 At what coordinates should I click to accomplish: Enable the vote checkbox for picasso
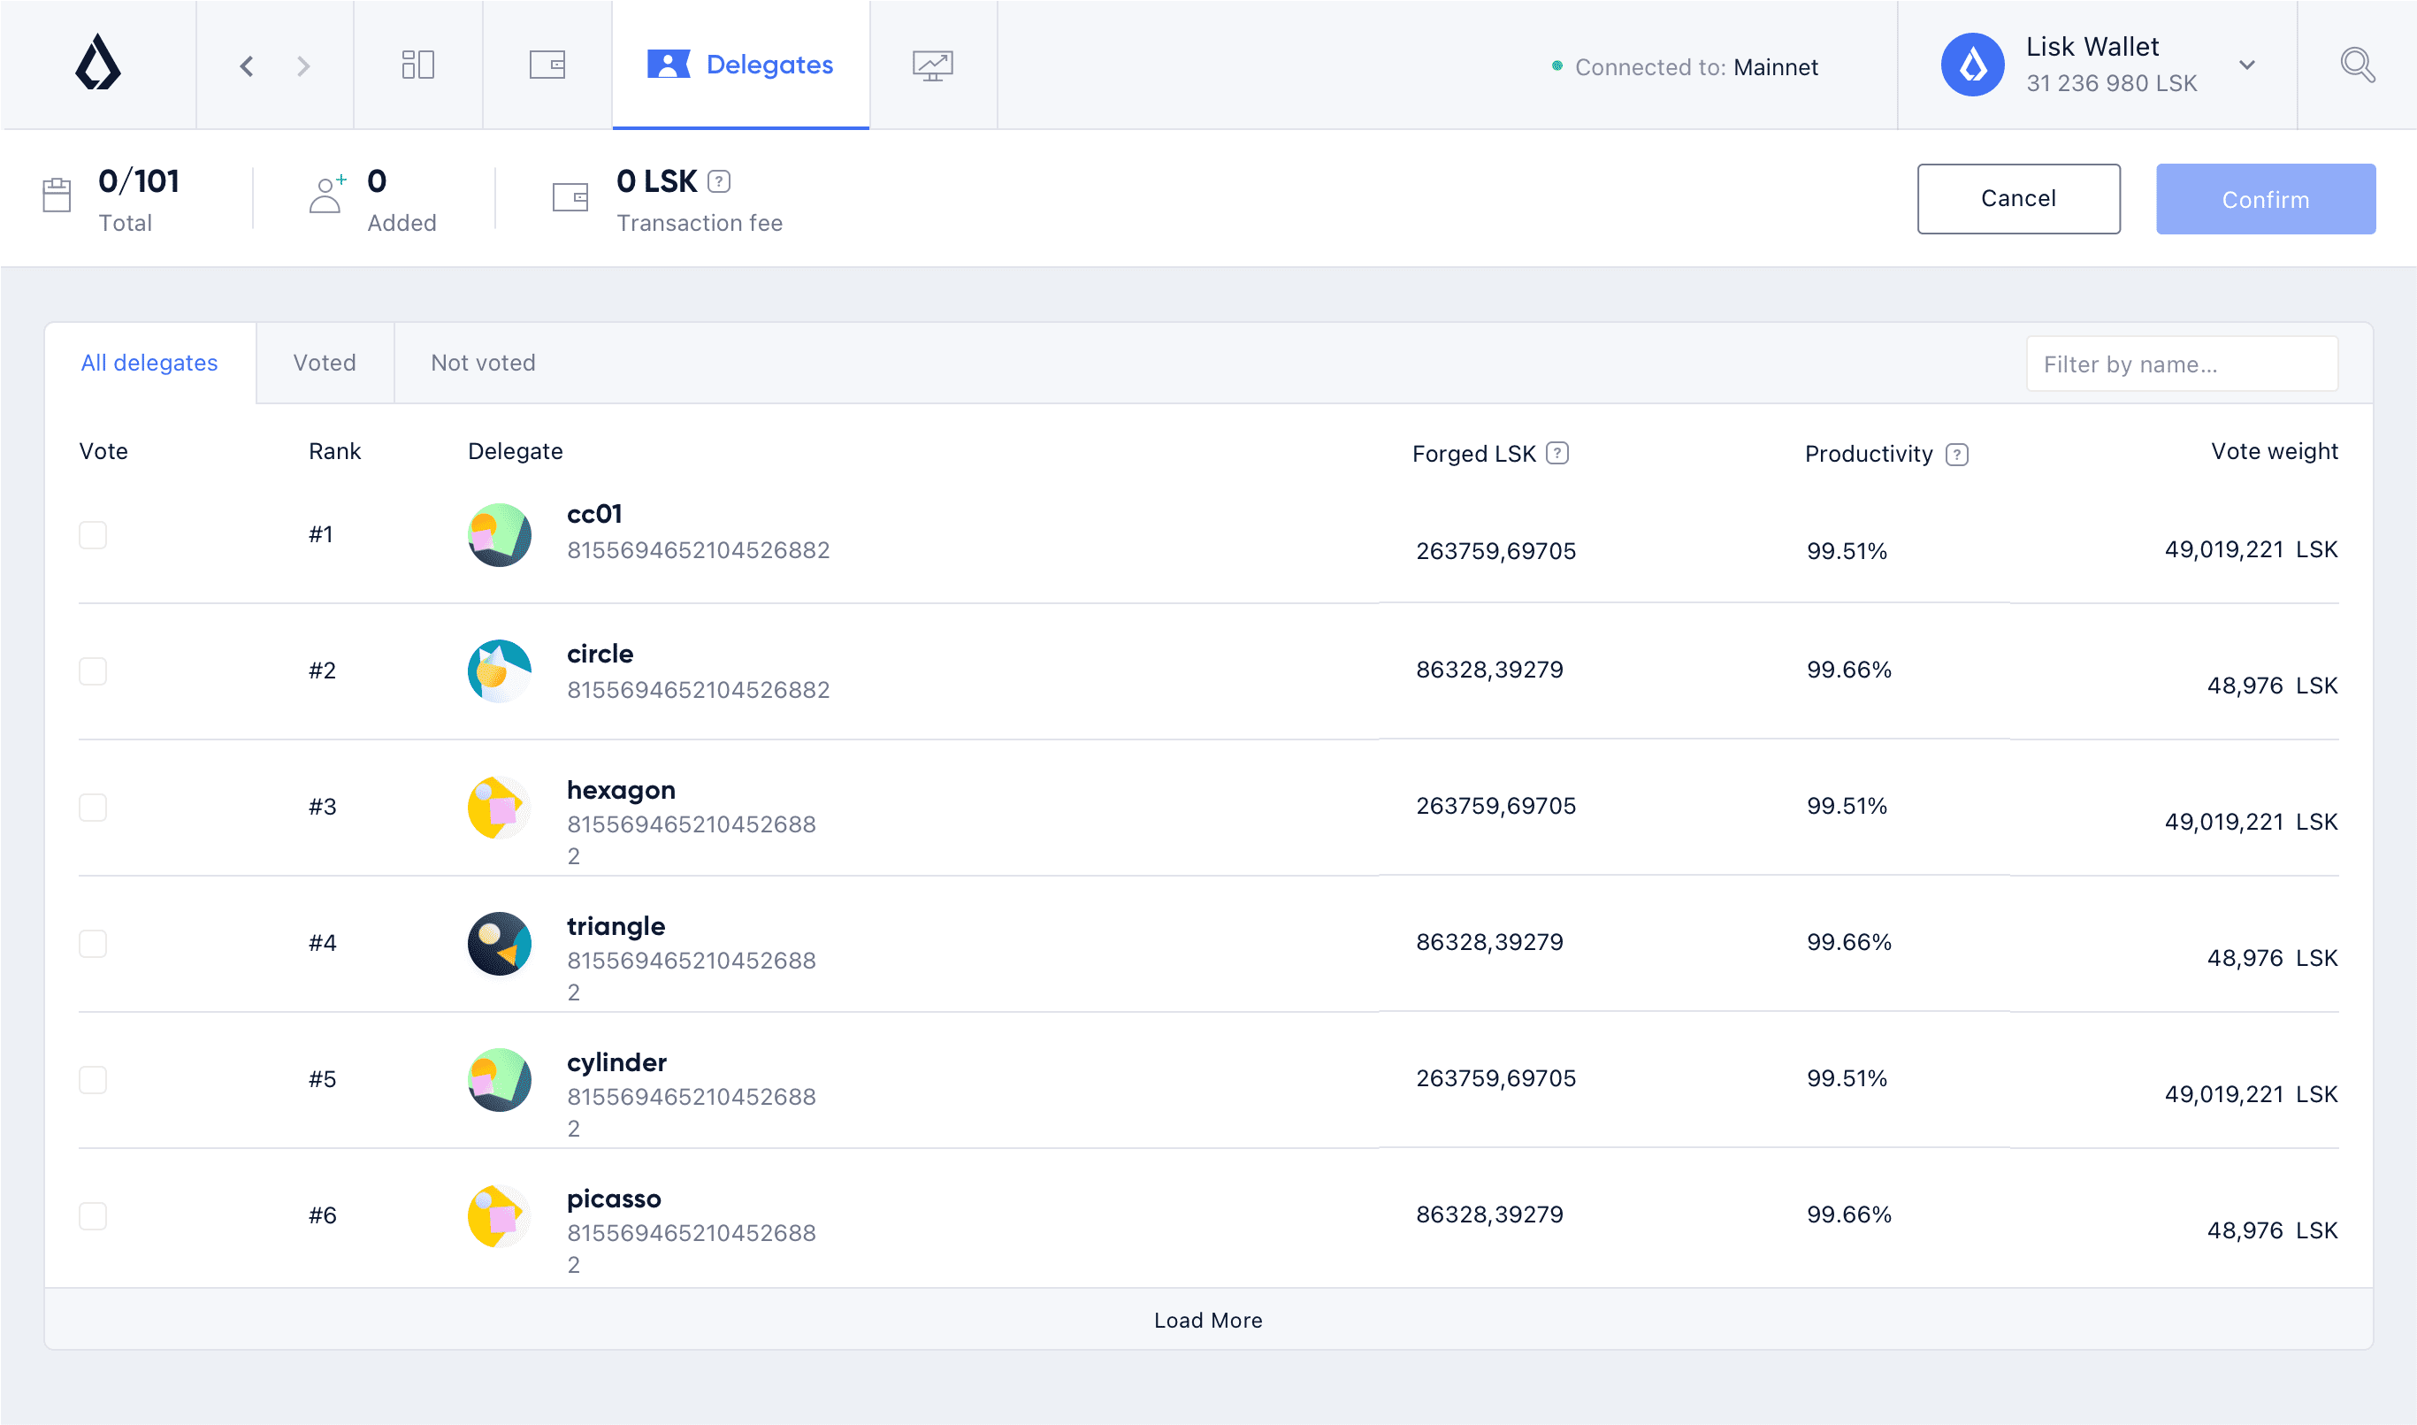[x=92, y=1214]
